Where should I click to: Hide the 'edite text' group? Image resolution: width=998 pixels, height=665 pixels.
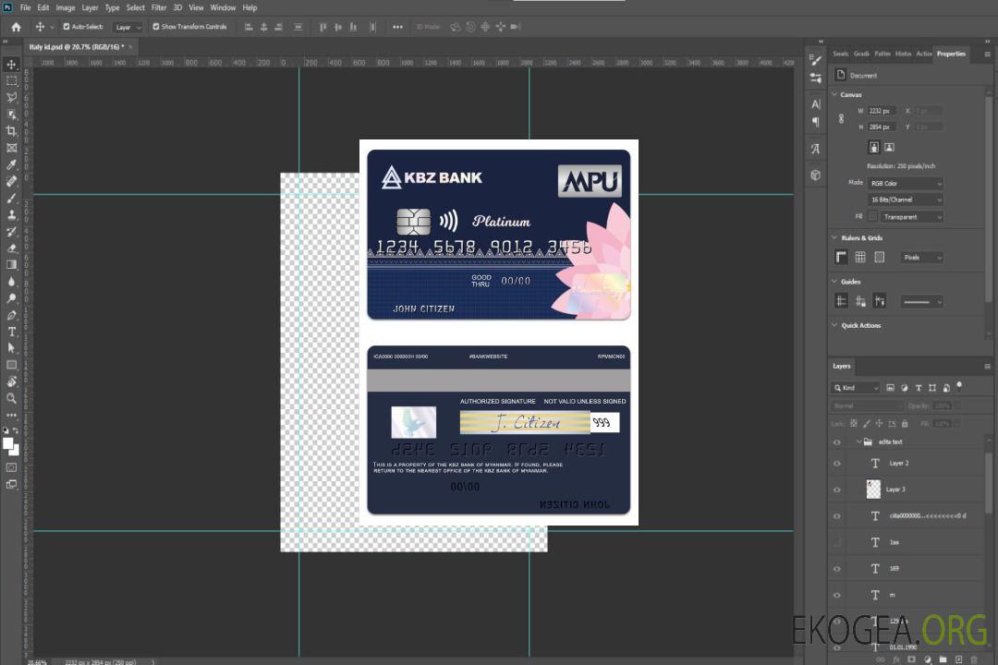coord(837,442)
